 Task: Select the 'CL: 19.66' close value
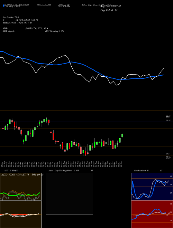pyautogui.click(x=64, y=6)
